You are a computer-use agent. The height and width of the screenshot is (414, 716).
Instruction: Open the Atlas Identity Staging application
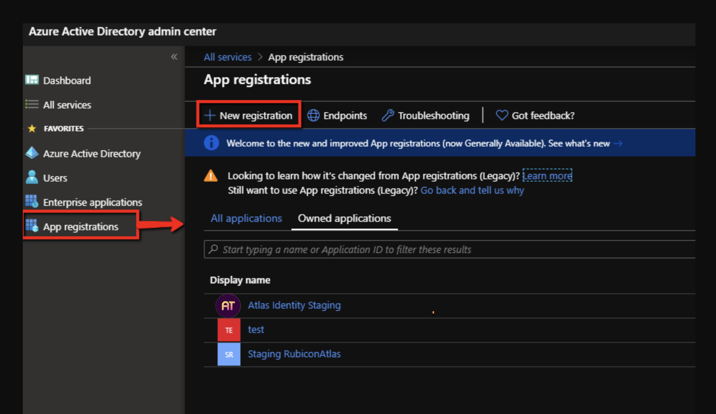294,305
